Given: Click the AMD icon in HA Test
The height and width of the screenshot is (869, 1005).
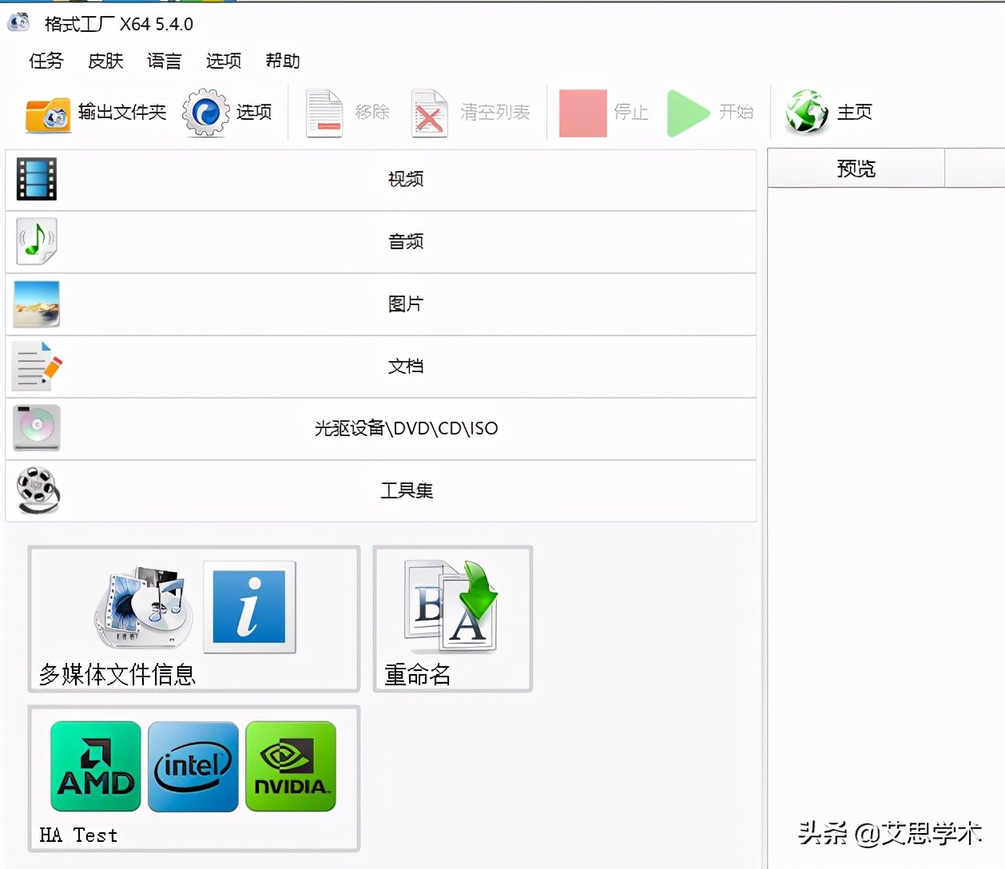Looking at the screenshot, I should [95, 765].
